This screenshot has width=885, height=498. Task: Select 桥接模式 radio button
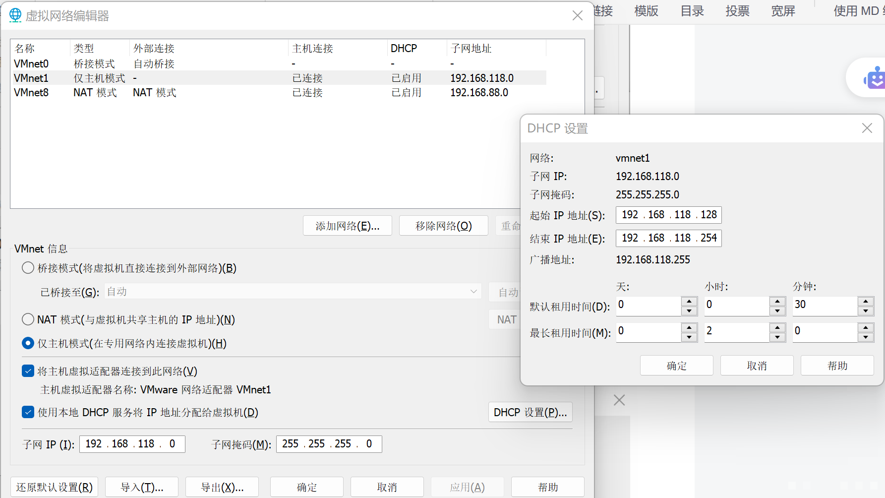click(28, 268)
